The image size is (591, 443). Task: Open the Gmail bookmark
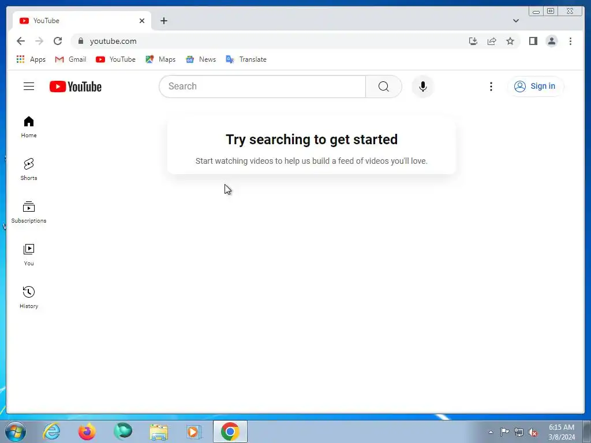(x=70, y=59)
